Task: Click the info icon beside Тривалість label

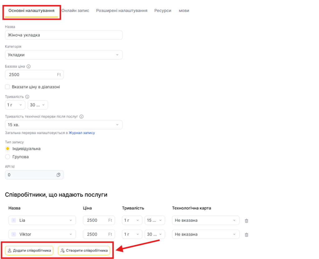Action: click(27, 97)
